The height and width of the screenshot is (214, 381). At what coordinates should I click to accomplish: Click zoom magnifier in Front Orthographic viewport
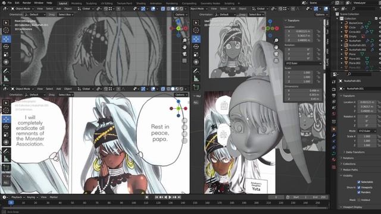coord(185,40)
